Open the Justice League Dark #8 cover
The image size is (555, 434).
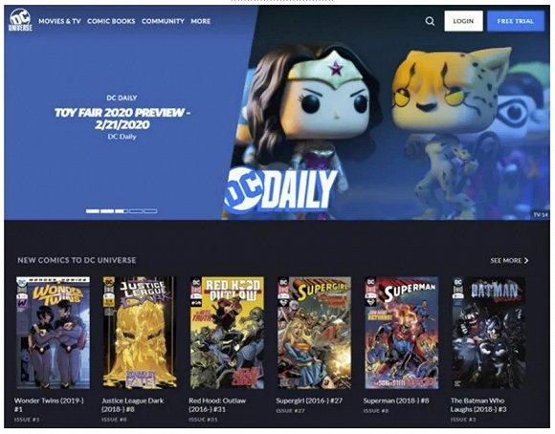tap(140, 333)
